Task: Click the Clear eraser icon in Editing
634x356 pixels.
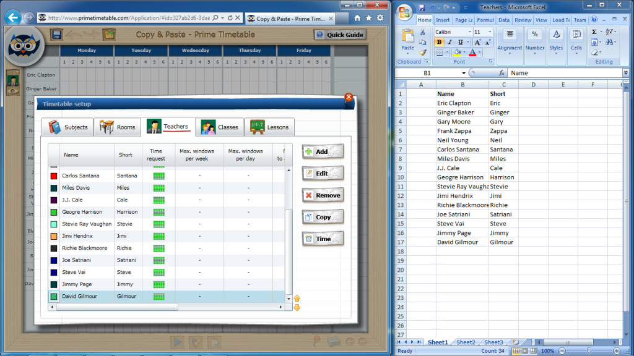Action: [x=594, y=53]
